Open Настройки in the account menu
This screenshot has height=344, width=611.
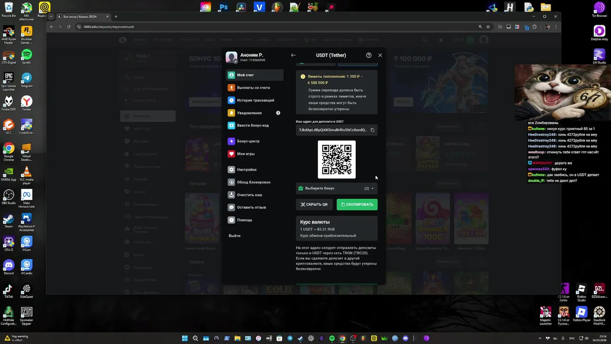254,170
